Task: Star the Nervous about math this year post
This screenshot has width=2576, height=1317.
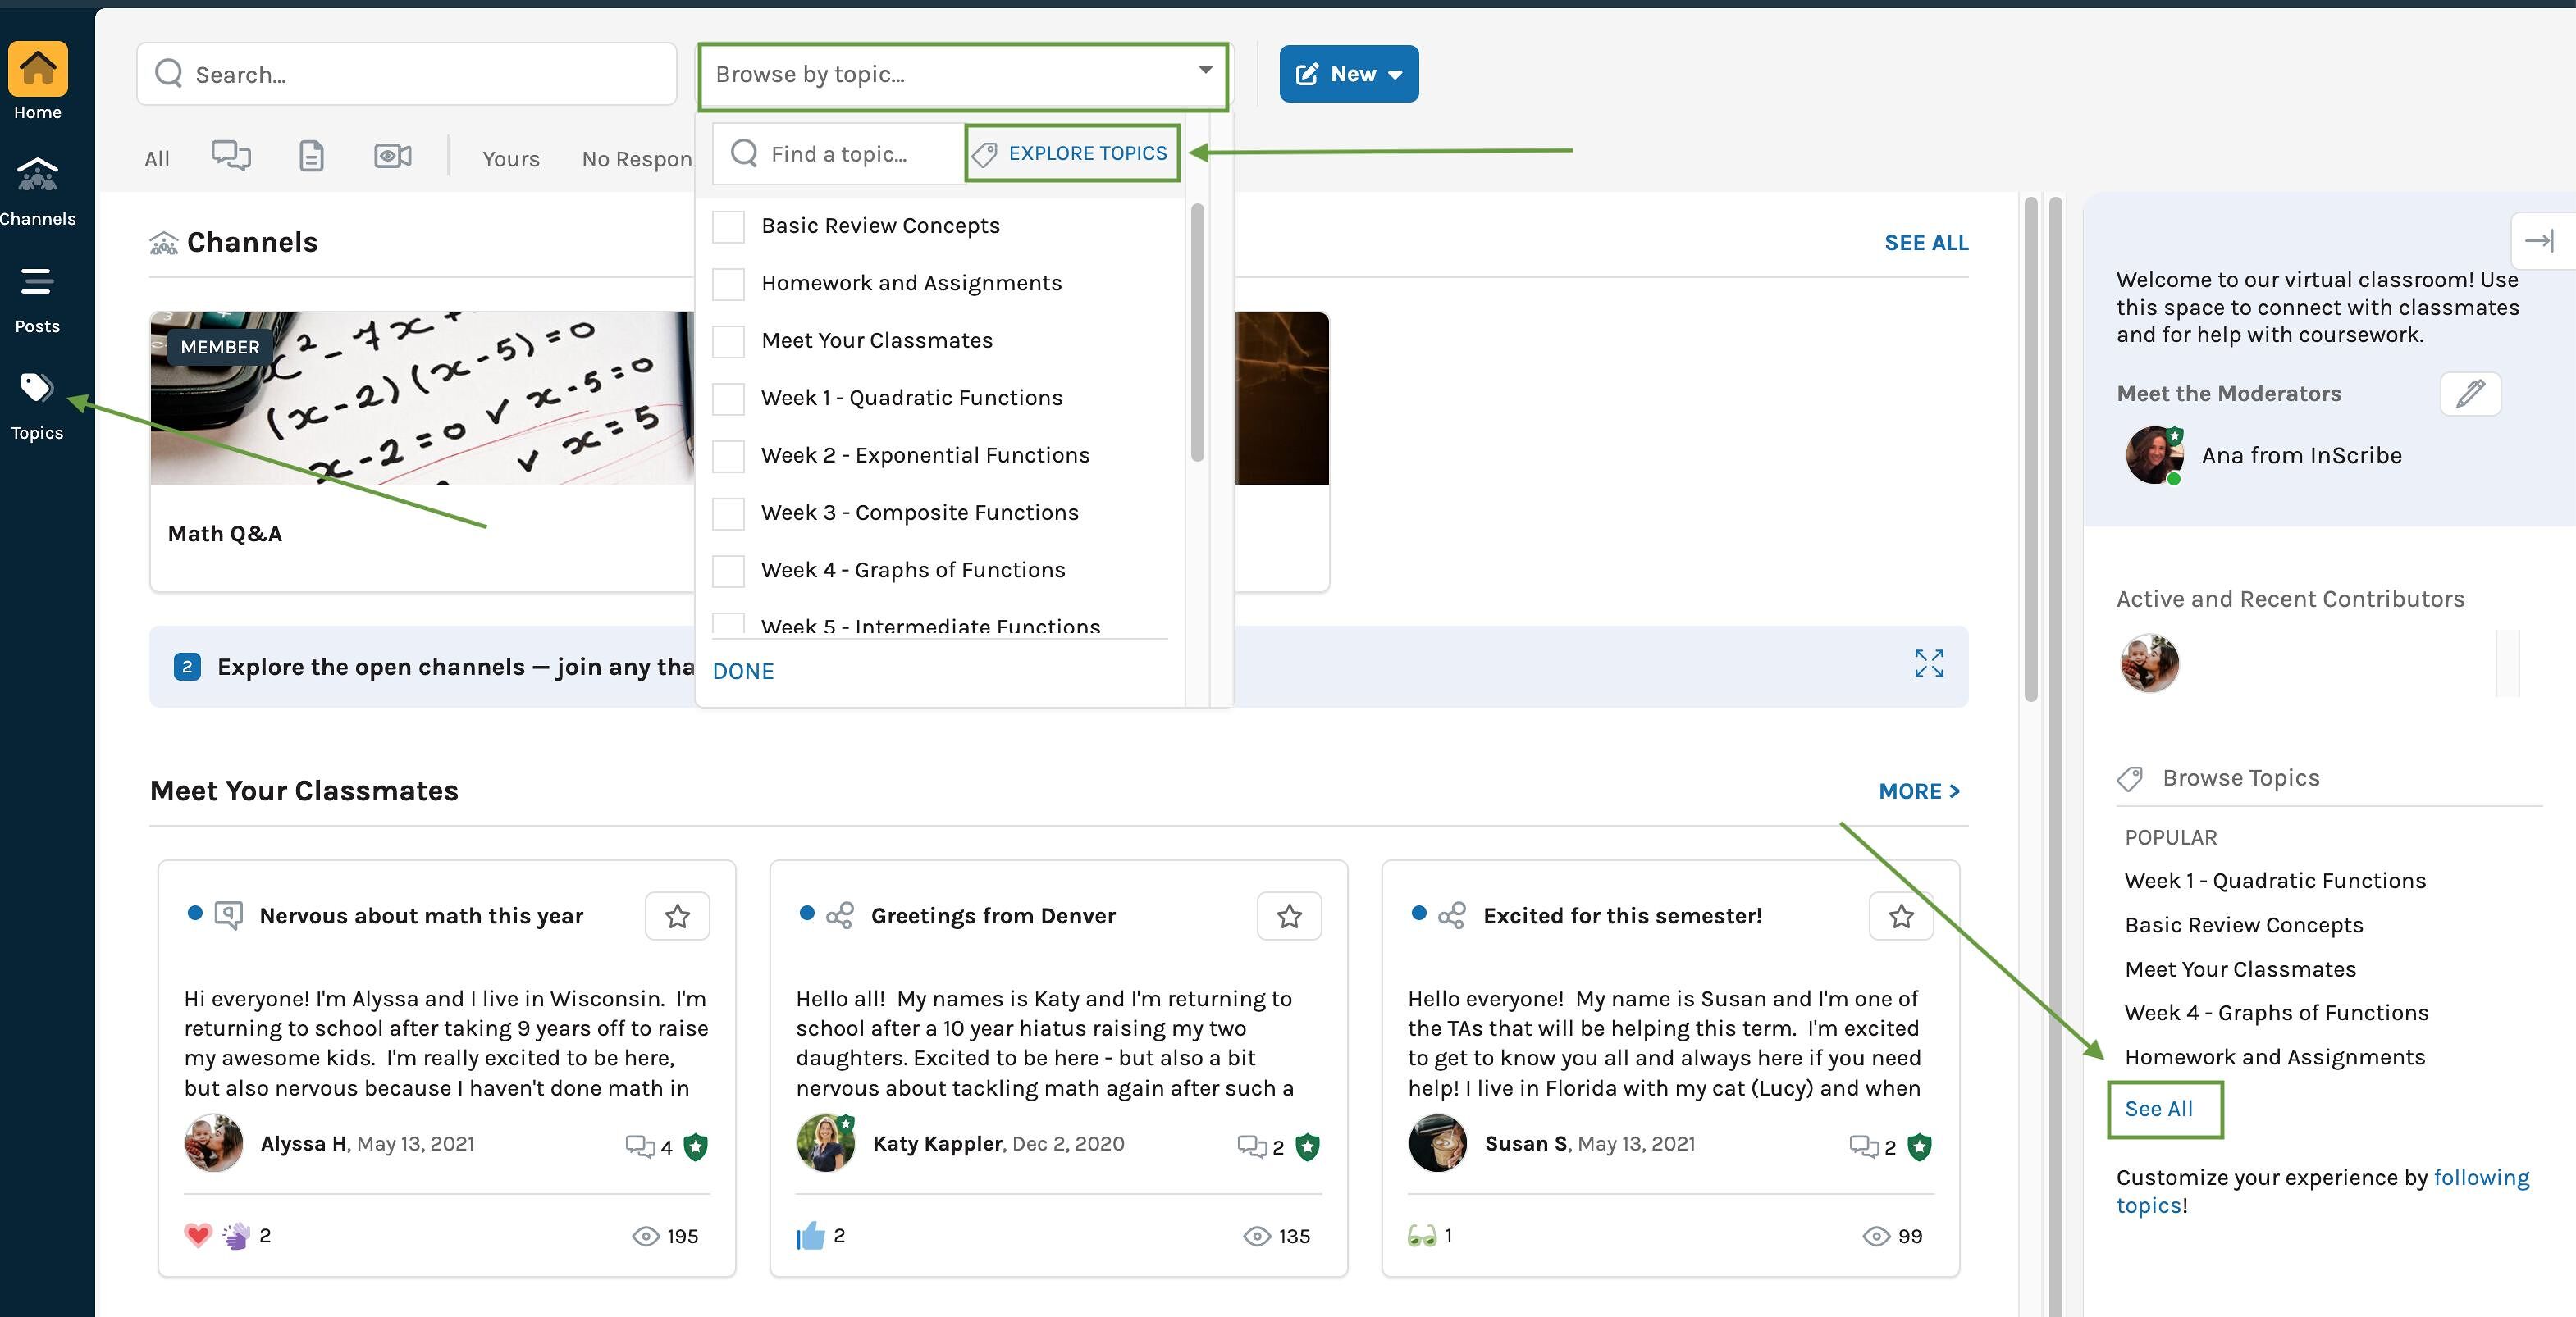Action: (x=677, y=915)
